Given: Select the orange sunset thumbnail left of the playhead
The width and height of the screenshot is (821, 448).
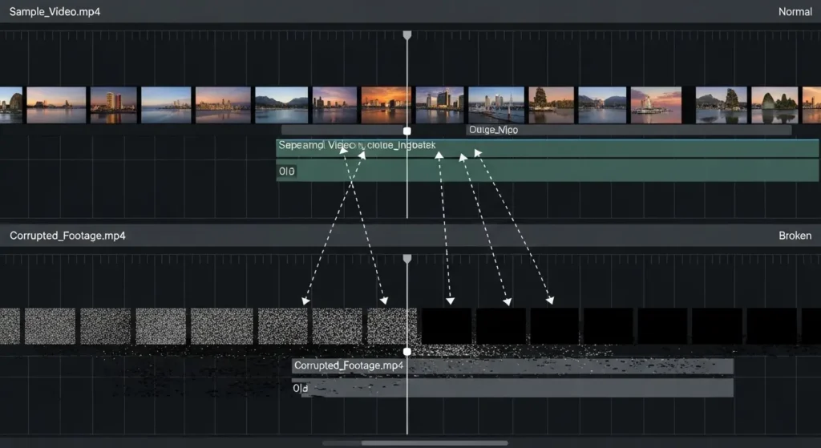Looking at the screenshot, I should coord(386,105).
